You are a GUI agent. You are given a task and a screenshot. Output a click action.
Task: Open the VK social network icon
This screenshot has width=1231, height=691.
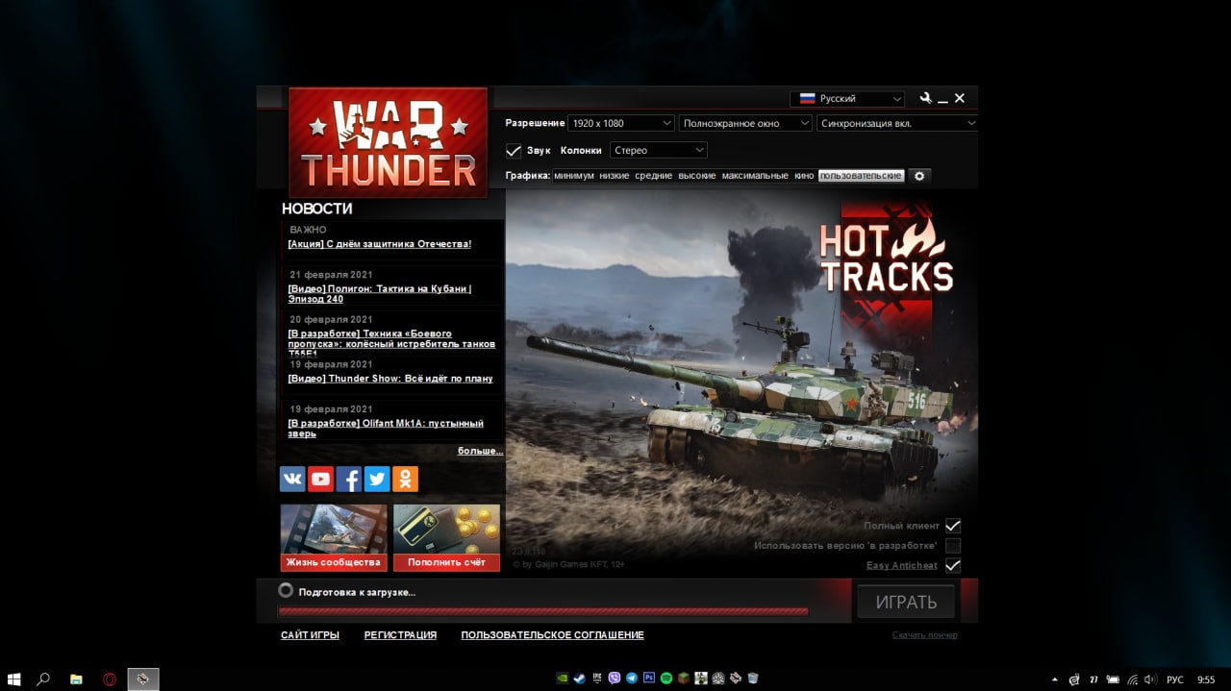(x=292, y=479)
